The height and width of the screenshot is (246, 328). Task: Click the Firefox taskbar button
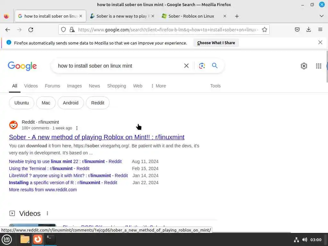click(x=38, y=239)
